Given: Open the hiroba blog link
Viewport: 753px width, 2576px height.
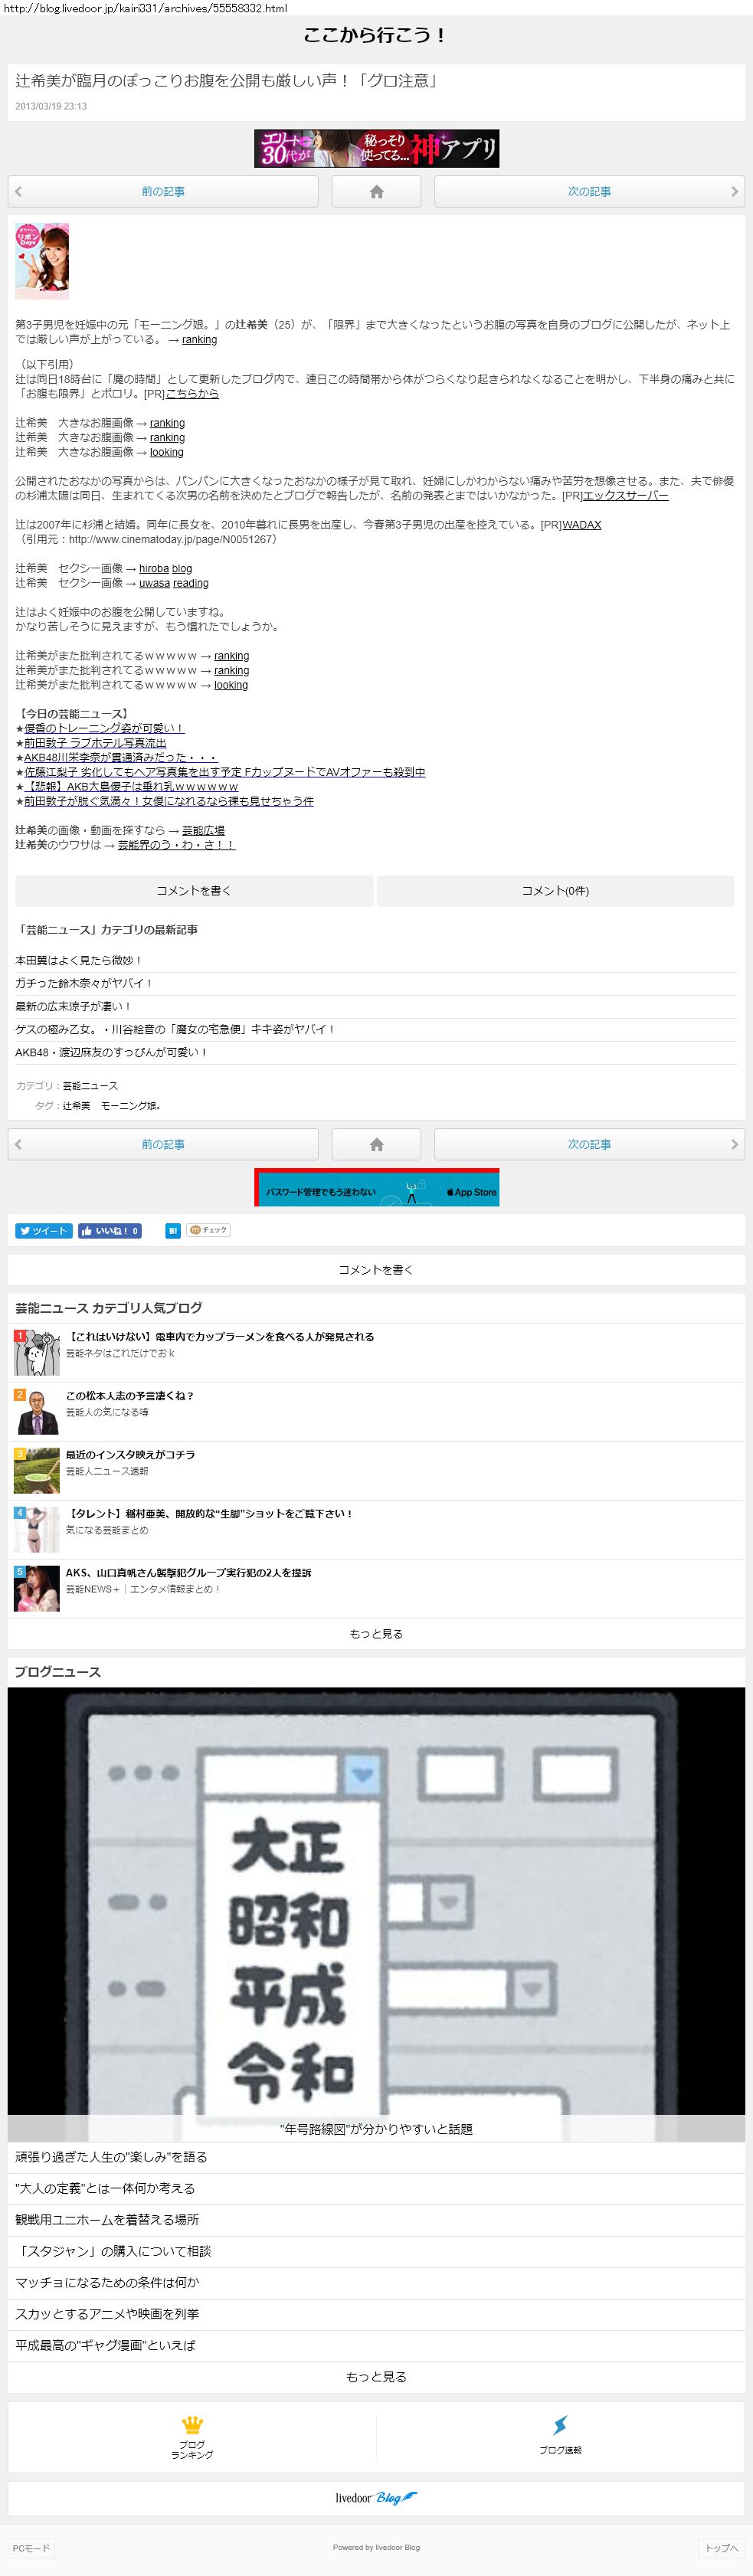Looking at the screenshot, I should (x=165, y=569).
